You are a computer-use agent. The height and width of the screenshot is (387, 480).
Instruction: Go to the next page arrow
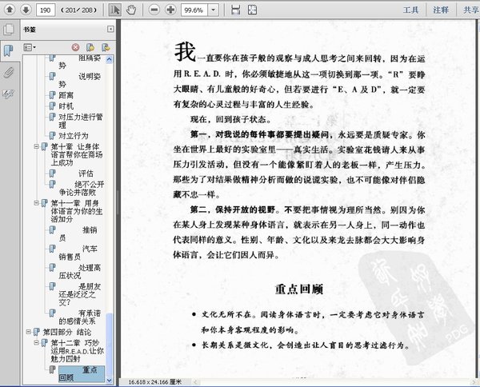pos(25,10)
